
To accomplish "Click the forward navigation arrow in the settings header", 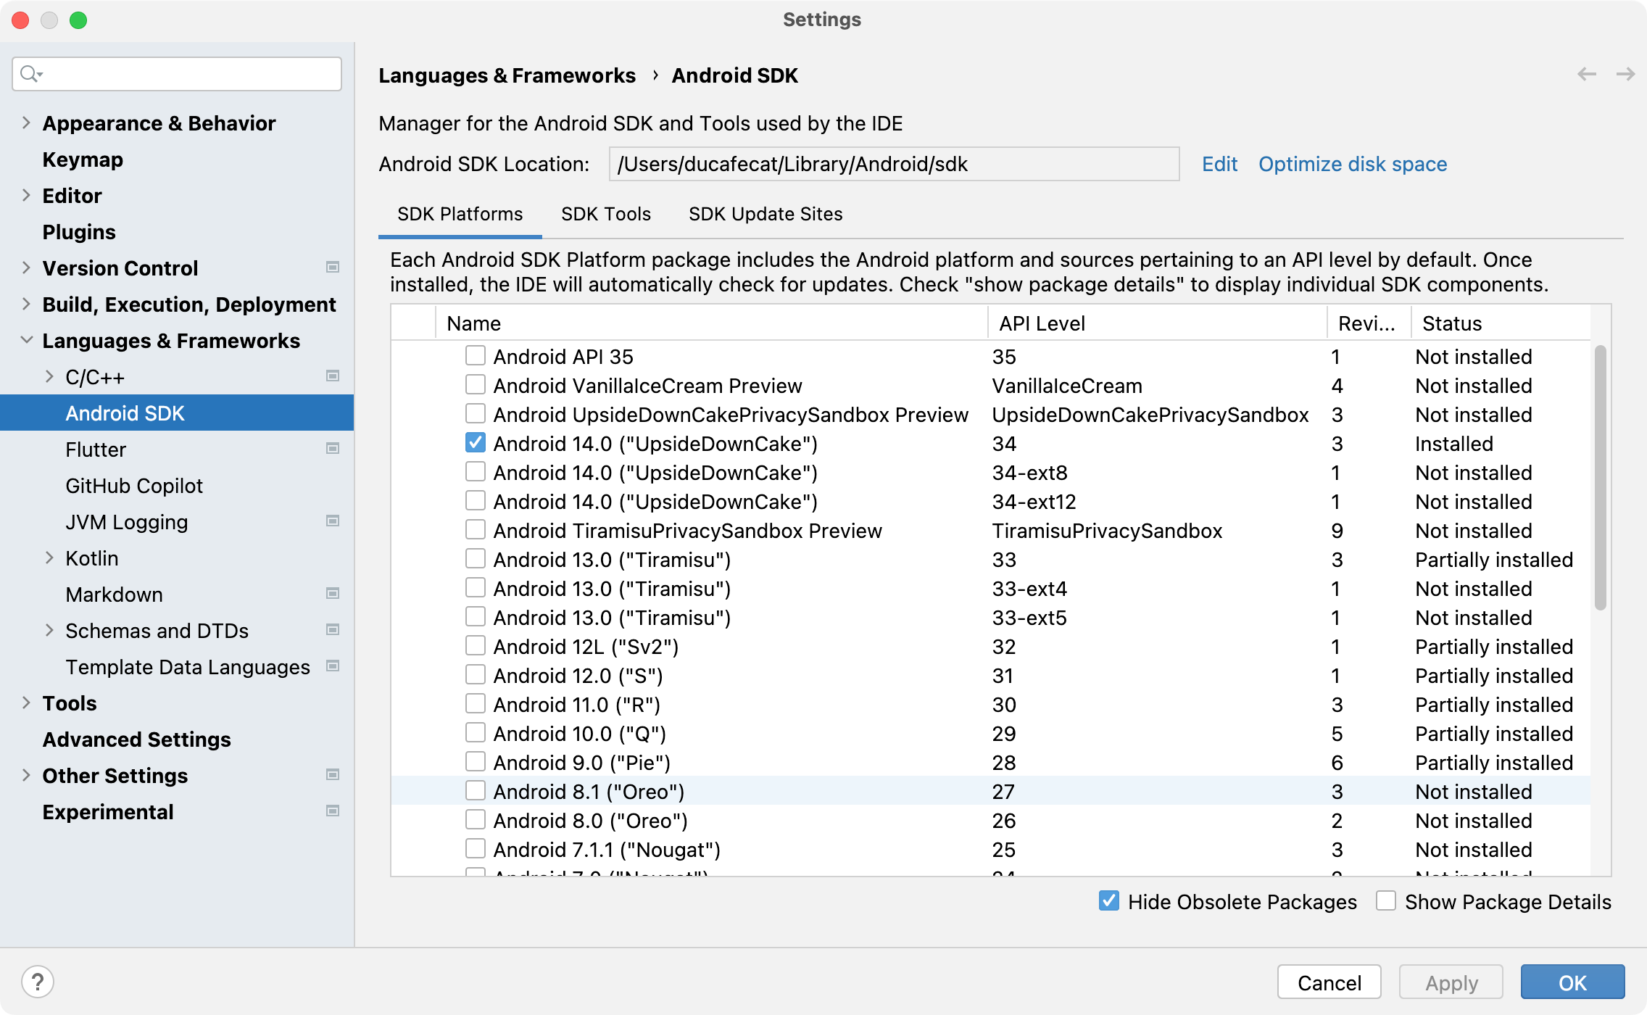I will pos(1624,75).
